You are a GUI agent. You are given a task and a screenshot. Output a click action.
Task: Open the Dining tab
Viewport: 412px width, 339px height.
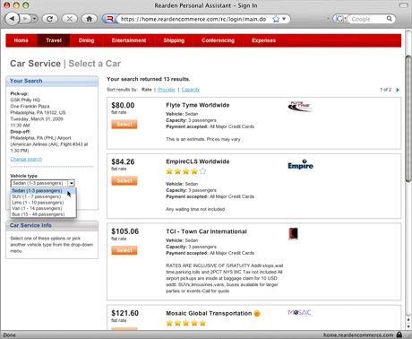(x=86, y=40)
